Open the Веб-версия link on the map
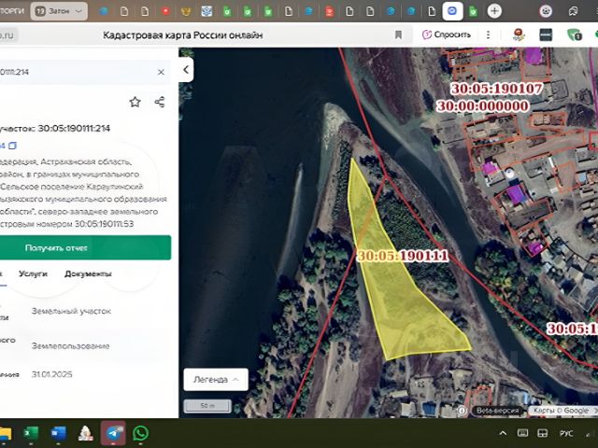The height and width of the screenshot is (448, 598). [497, 411]
